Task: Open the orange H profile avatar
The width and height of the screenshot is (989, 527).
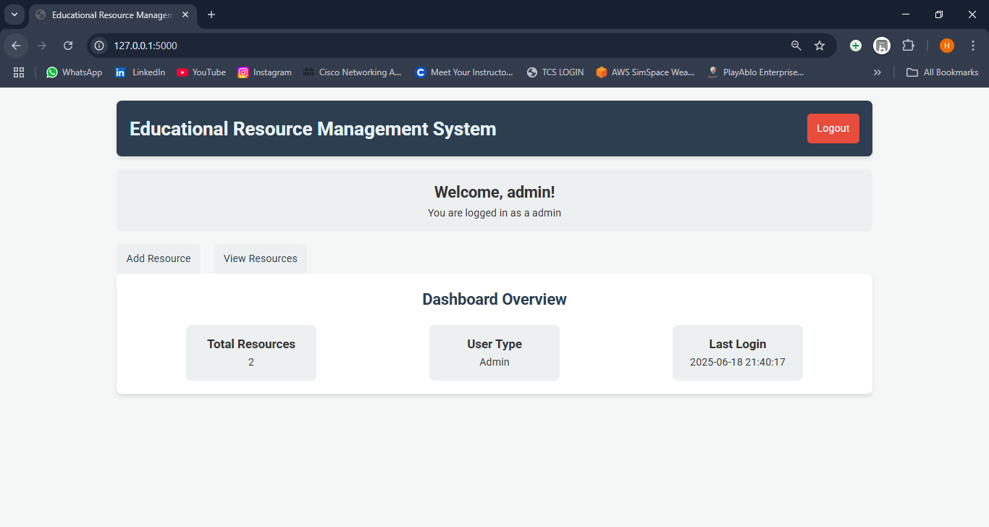Action: 947,46
